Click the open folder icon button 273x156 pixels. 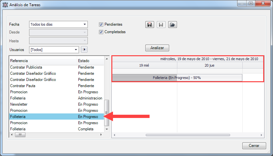click(172, 25)
